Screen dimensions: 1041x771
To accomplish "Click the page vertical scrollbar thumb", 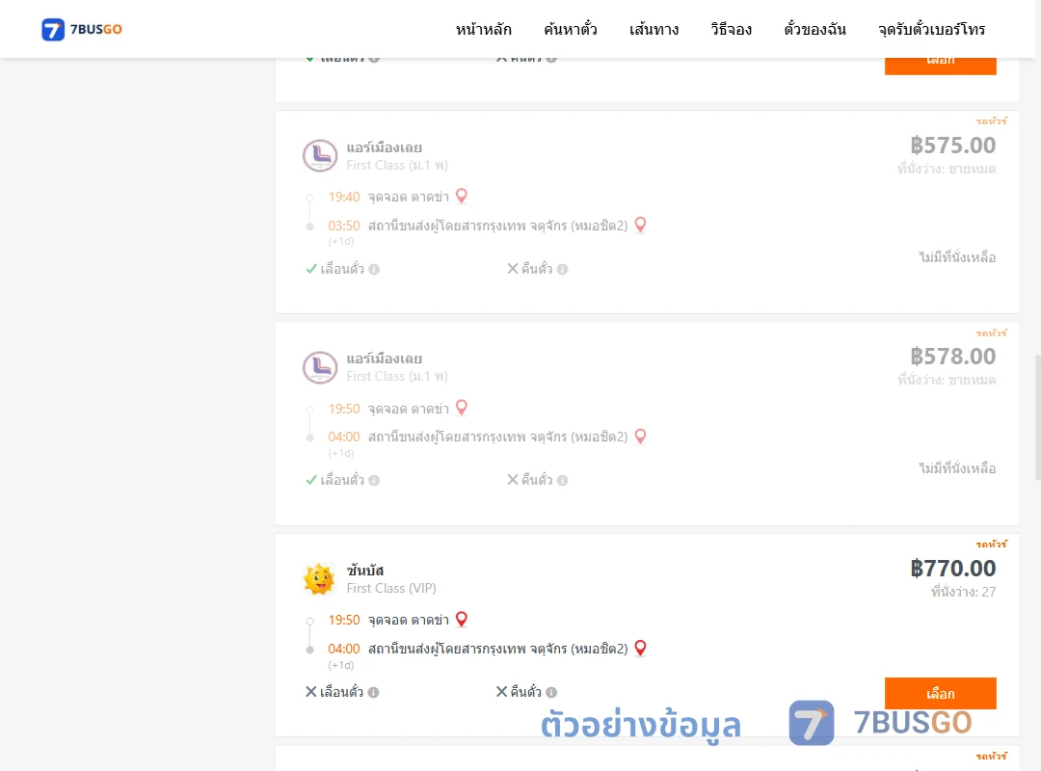I will (1038, 417).
